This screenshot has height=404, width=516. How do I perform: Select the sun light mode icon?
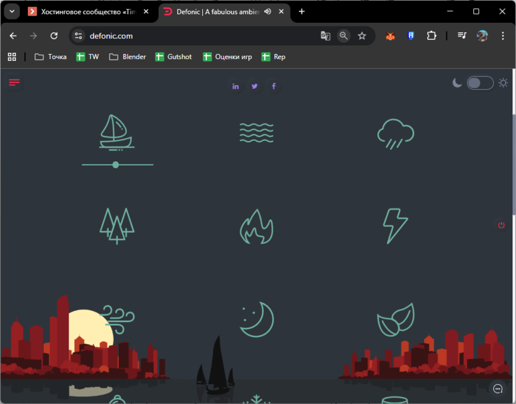coord(503,83)
